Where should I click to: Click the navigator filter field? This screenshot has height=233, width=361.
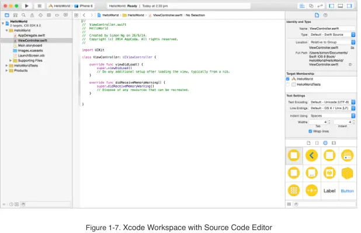pos(46,204)
